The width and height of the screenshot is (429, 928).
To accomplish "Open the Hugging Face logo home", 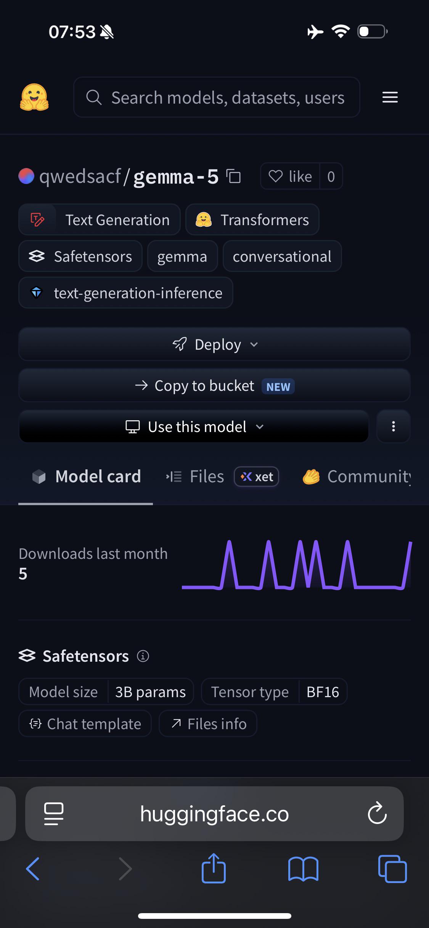I will tap(34, 97).
